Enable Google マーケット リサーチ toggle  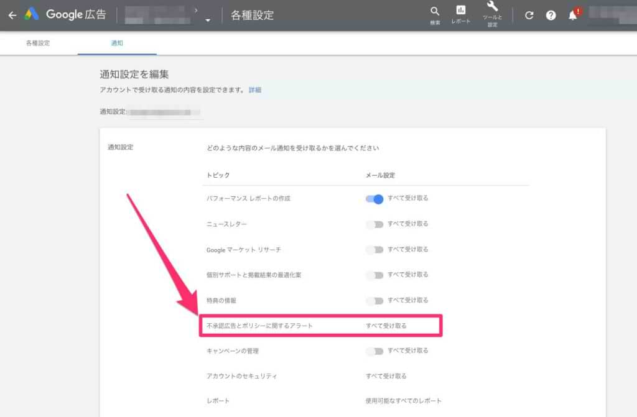point(374,250)
